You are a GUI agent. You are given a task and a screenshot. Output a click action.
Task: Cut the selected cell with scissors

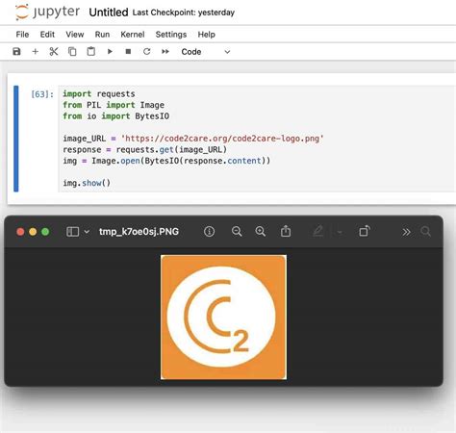pos(54,51)
